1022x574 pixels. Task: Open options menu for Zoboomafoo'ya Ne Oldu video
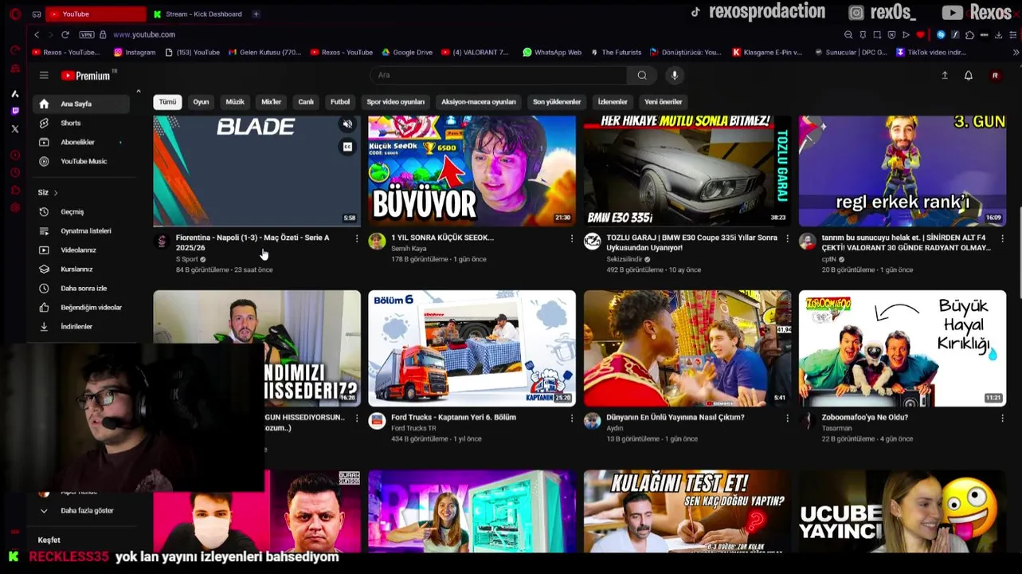[1002, 418]
